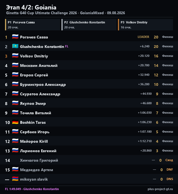Click the LEADER label in first row
The image size is (178, 194).
[x=144, y=37]
